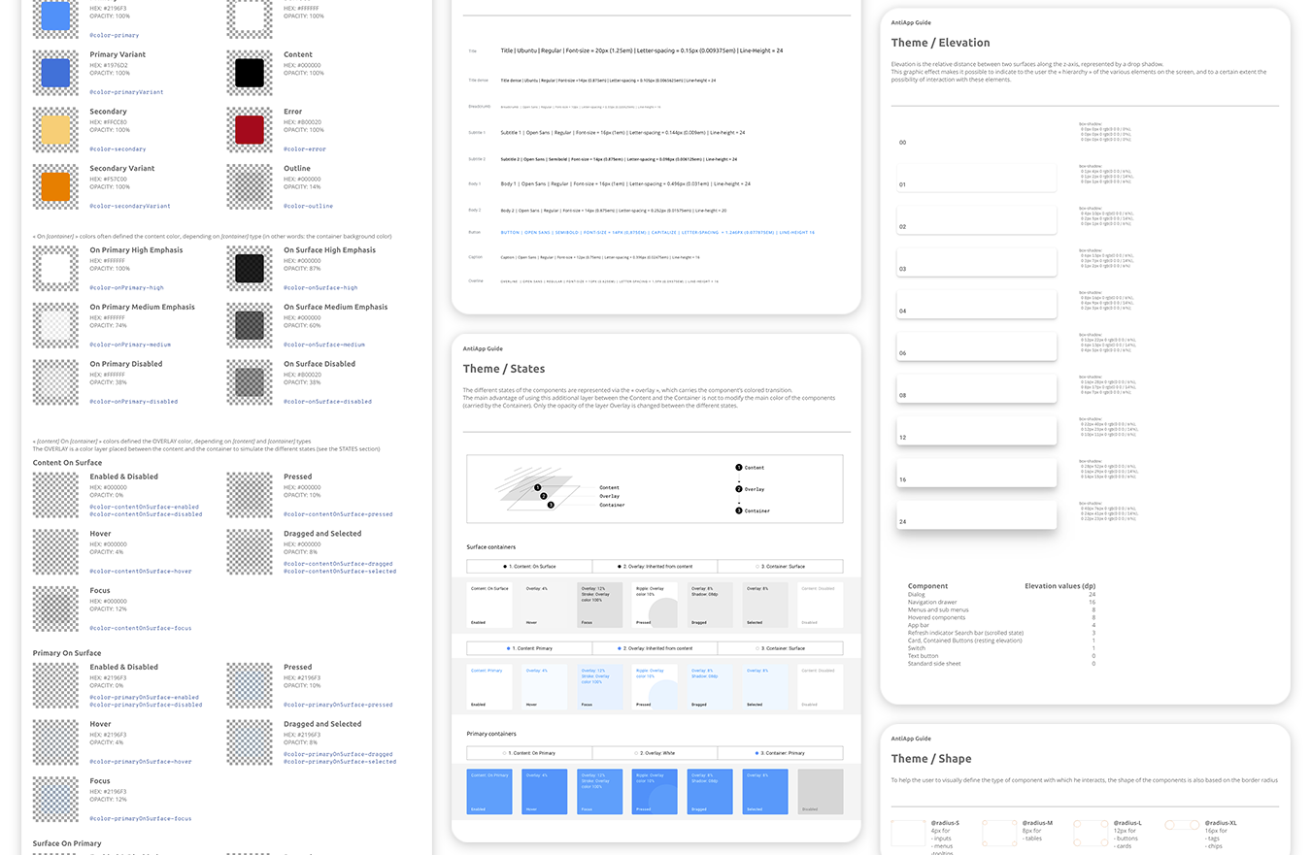Click the @radius-L shape sample
1311x855 pixels.
point(1091,834)
